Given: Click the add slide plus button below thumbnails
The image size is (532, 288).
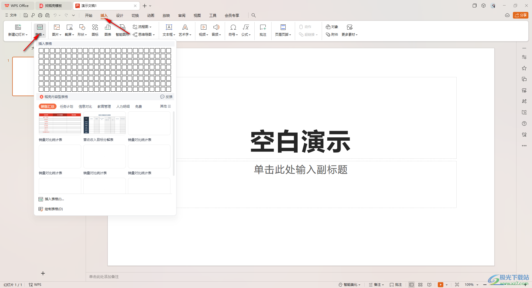Looking at the screenshot, I should 43,273.
